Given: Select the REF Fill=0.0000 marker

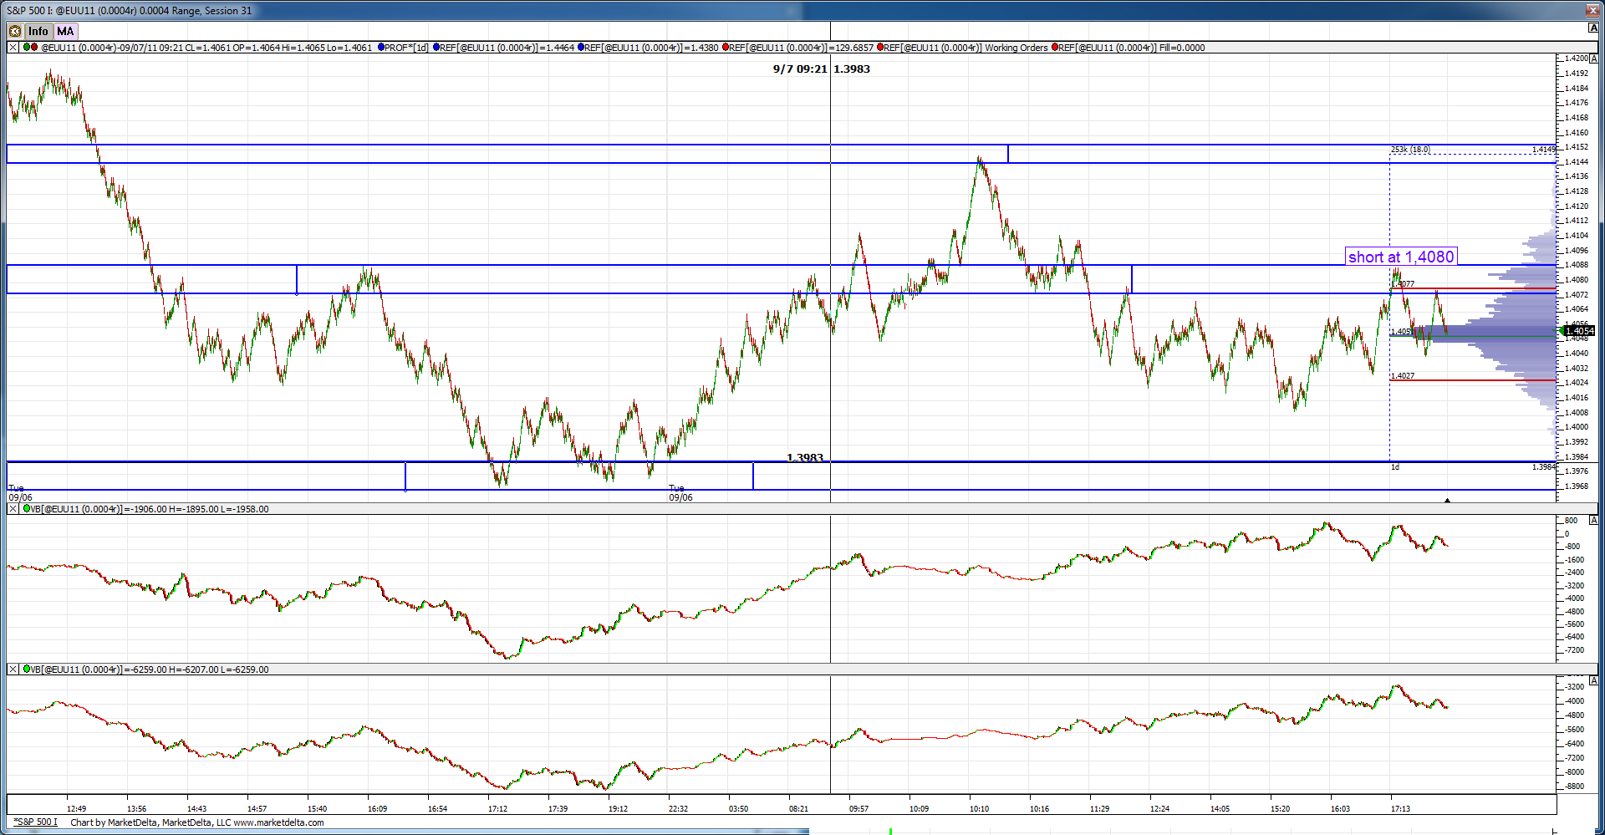Looking at the screenshot, I should tap(1055, 48).
